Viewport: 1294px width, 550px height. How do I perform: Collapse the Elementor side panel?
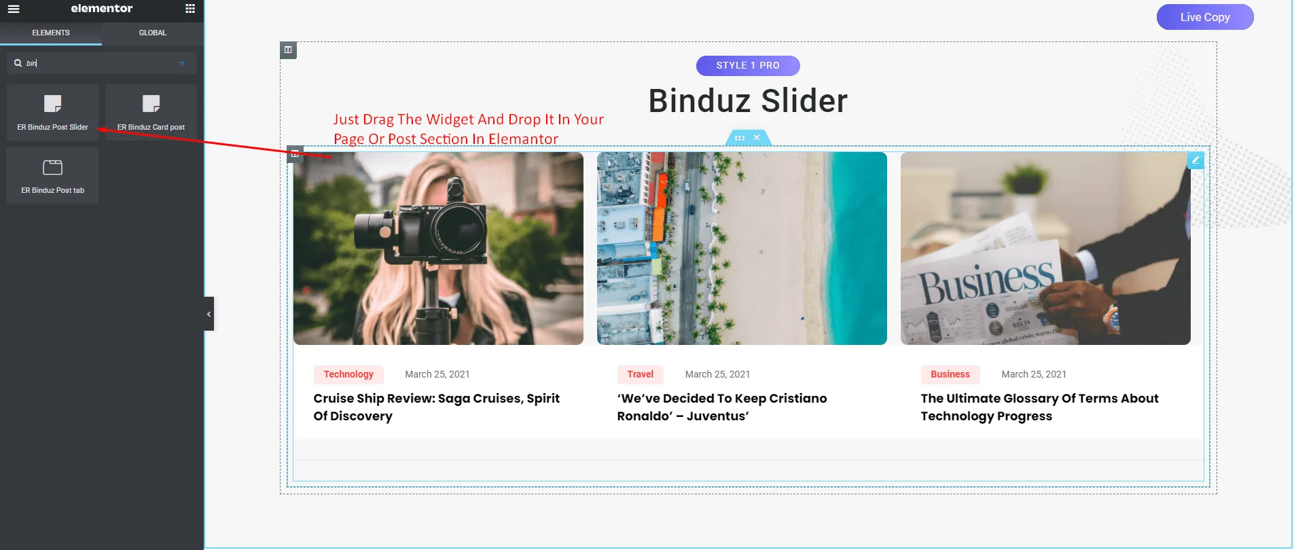tap(209, 314)
